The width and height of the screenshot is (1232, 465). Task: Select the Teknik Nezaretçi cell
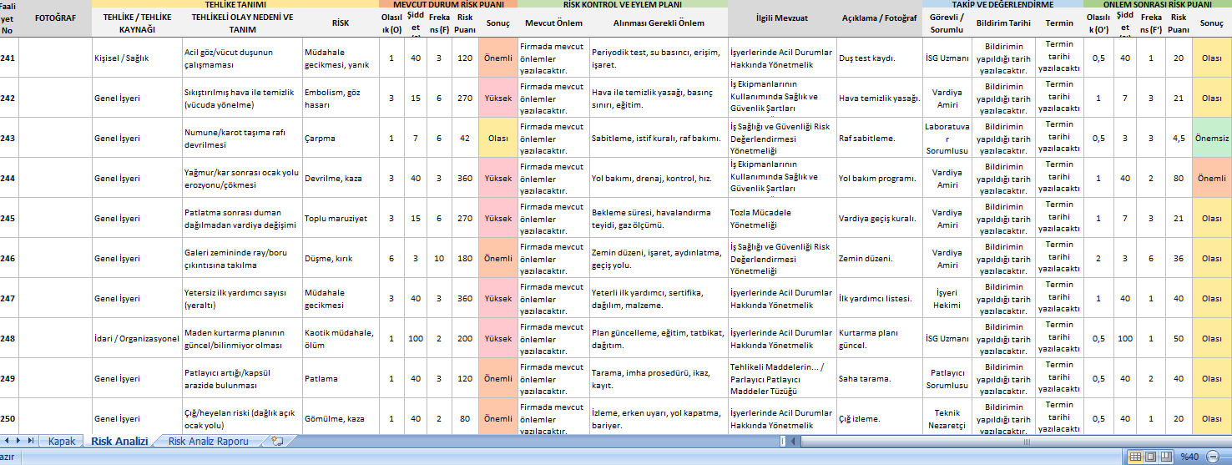[x=947, y=419]
